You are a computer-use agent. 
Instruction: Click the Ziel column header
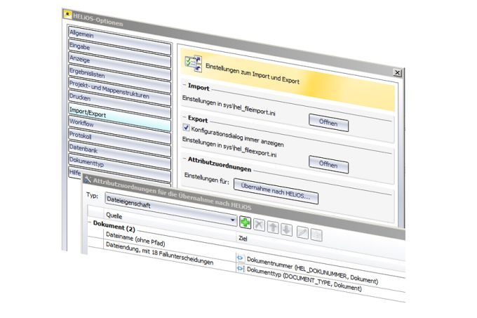coord(243,239)
